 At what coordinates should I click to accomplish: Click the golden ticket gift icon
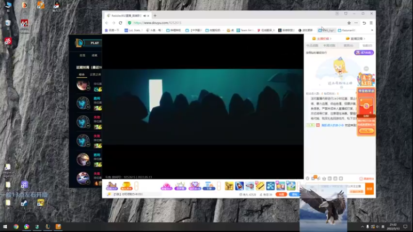pyautogui.click(x=260, y=186)
